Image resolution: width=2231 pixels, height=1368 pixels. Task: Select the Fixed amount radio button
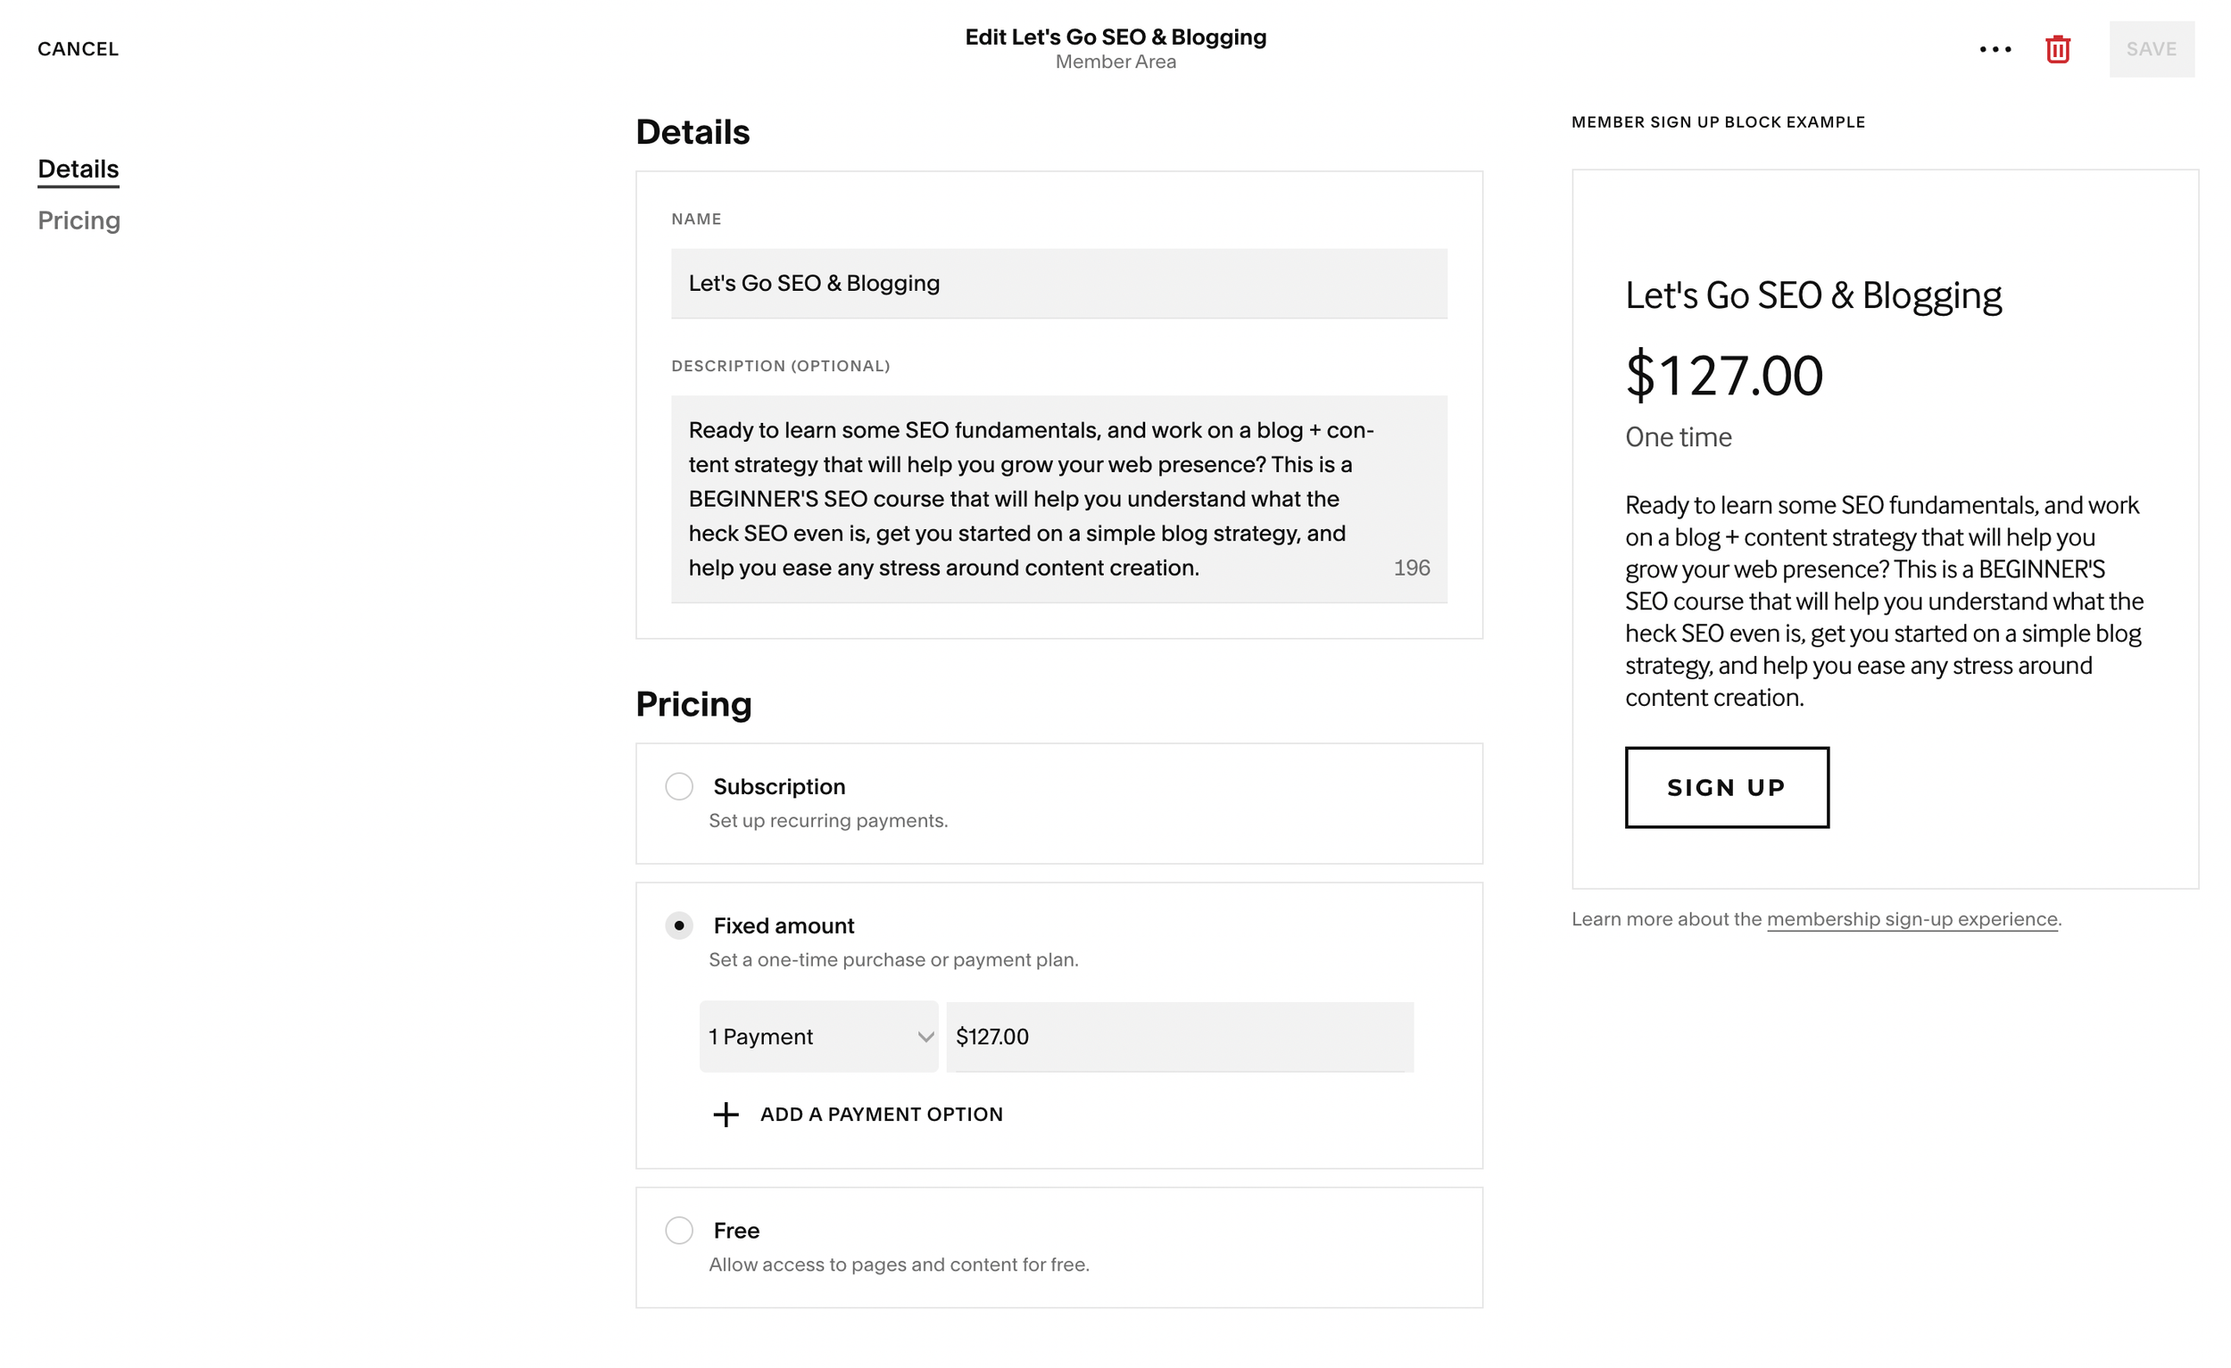pyautogui.click(x=679, y=925)
